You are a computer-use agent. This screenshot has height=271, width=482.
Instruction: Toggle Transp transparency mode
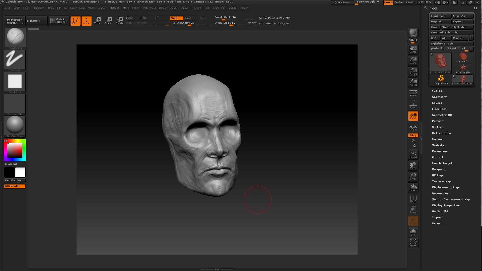[x=413, y=209]
